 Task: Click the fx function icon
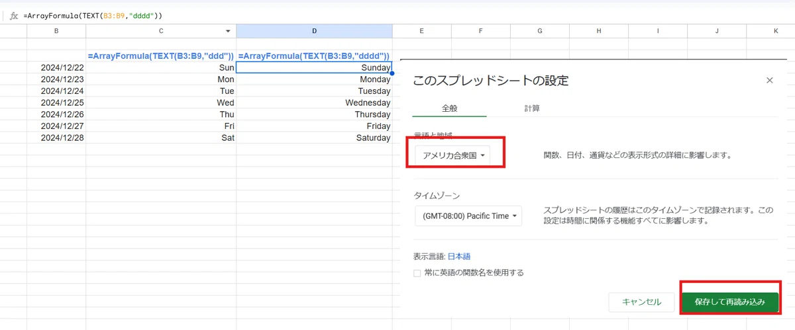tap(14, 15)
